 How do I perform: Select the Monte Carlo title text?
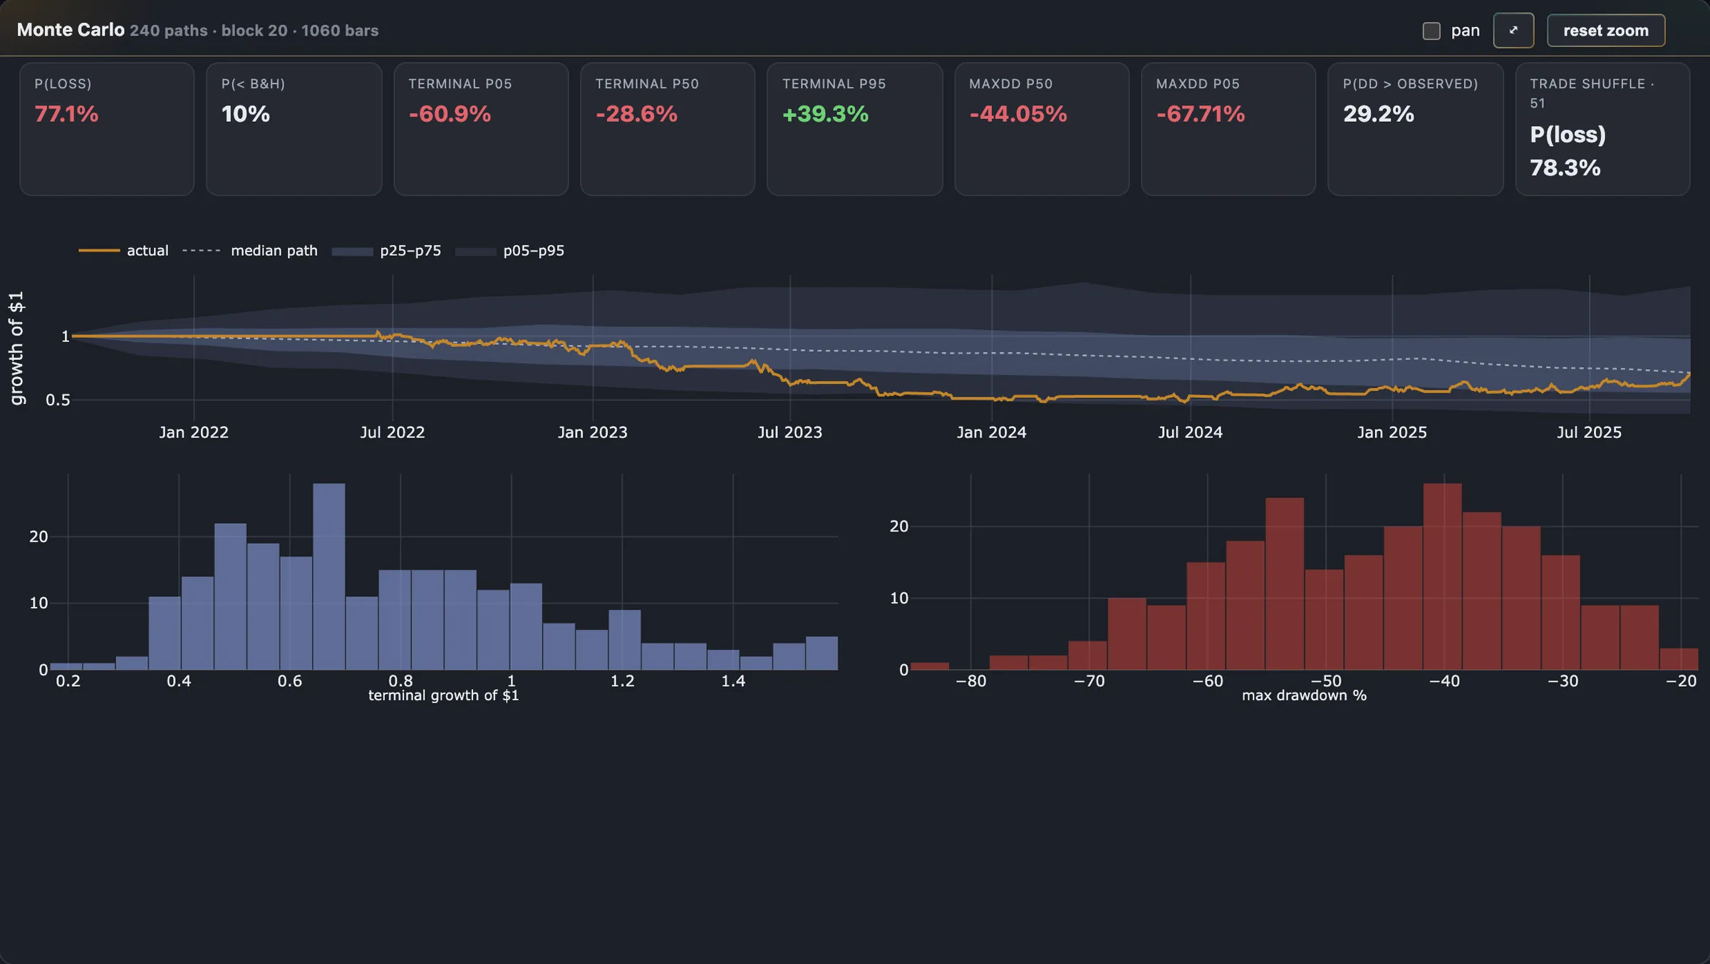point(71,30)
